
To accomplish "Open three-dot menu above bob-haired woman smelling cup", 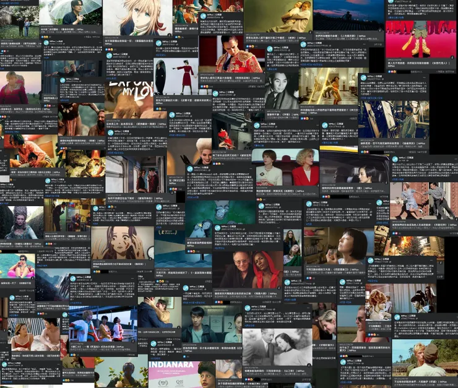I will coord(369,203).
